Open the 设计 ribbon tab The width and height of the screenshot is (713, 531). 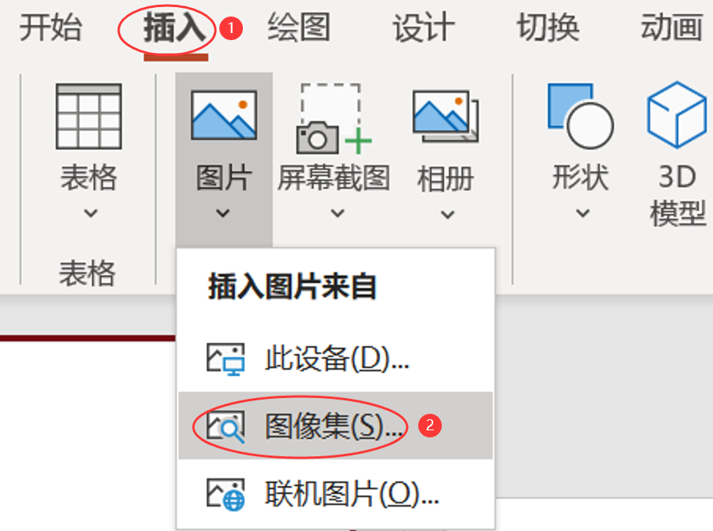coord(424,28)
